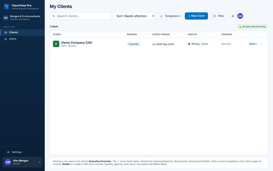Open Demo Company via Open link
This screenshot has width=273, height=171.
click(253, 44)
